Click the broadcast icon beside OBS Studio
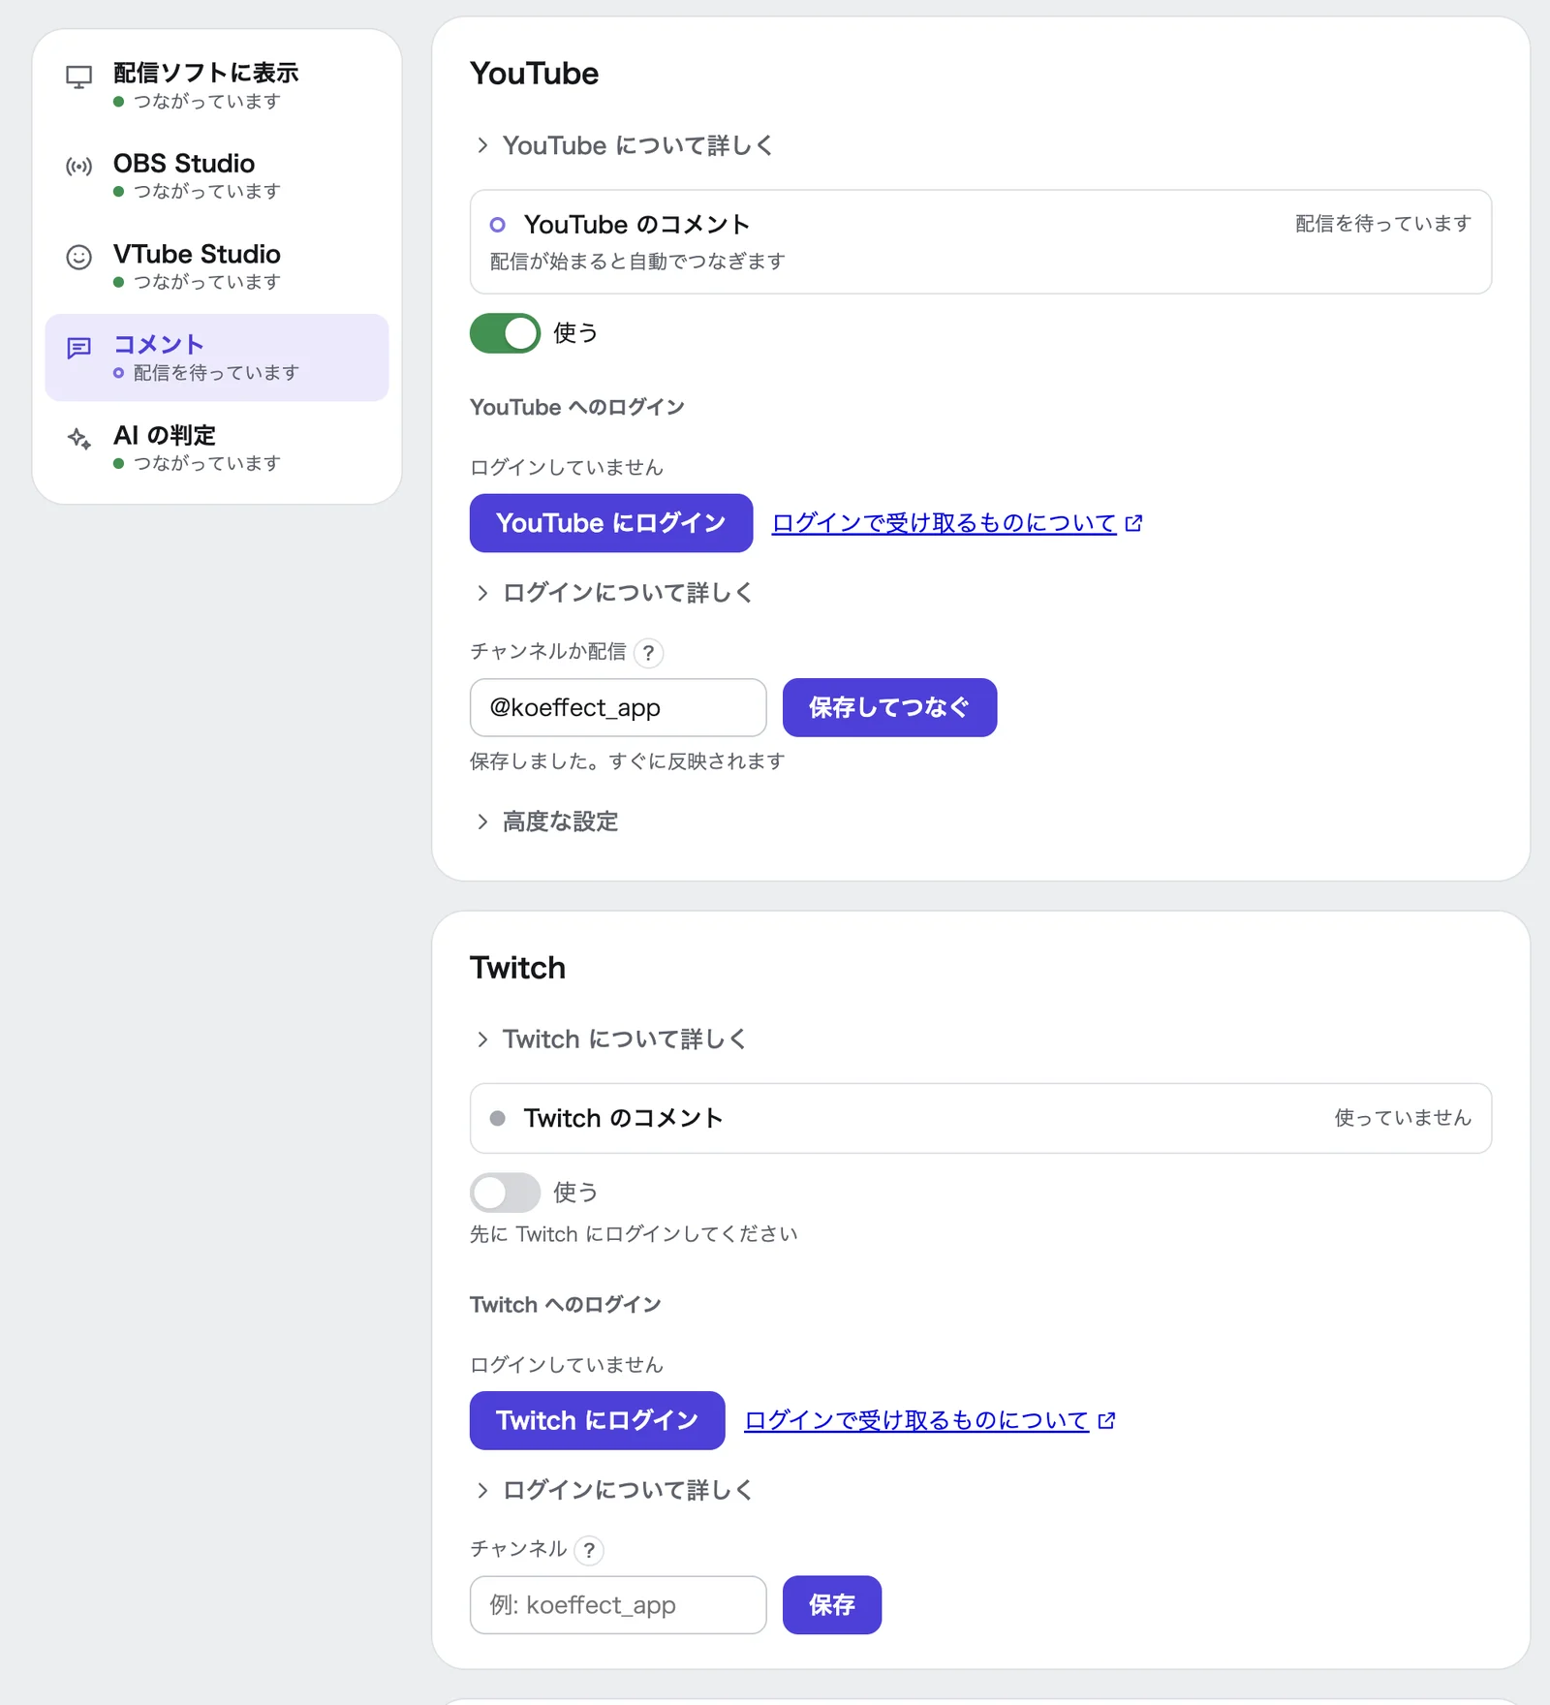Screen dimensions: 1550x1705 point(78,167)
